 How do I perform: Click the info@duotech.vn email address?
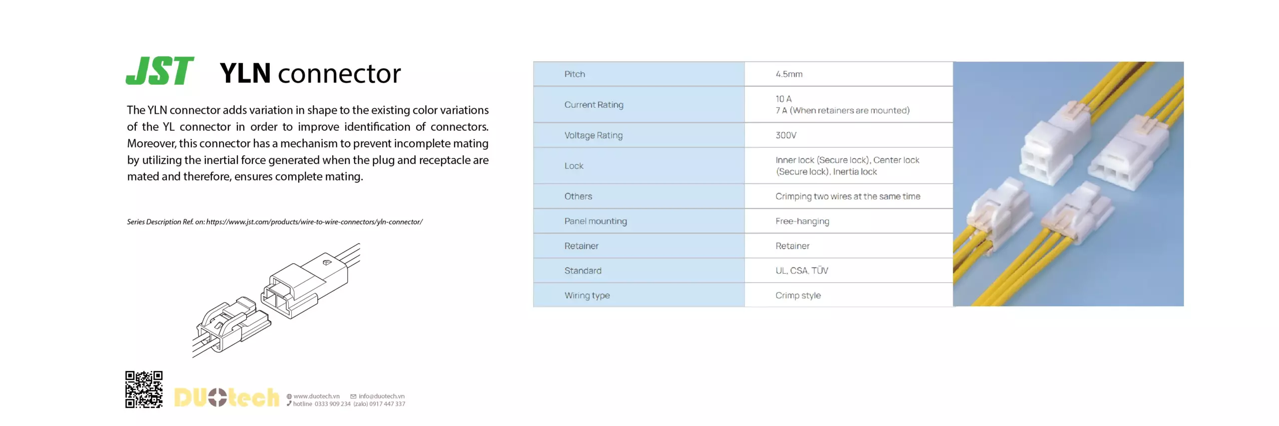(381, 397)
